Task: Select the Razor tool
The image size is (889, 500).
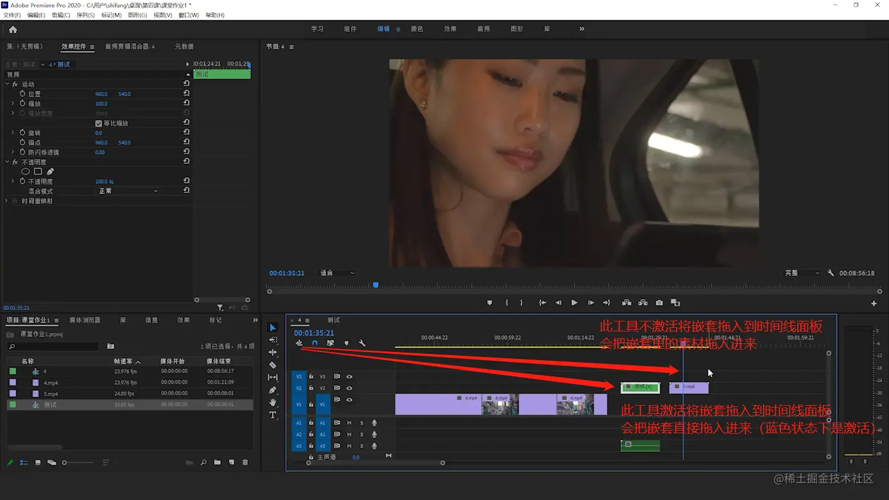Action: (x=273, y=365)
